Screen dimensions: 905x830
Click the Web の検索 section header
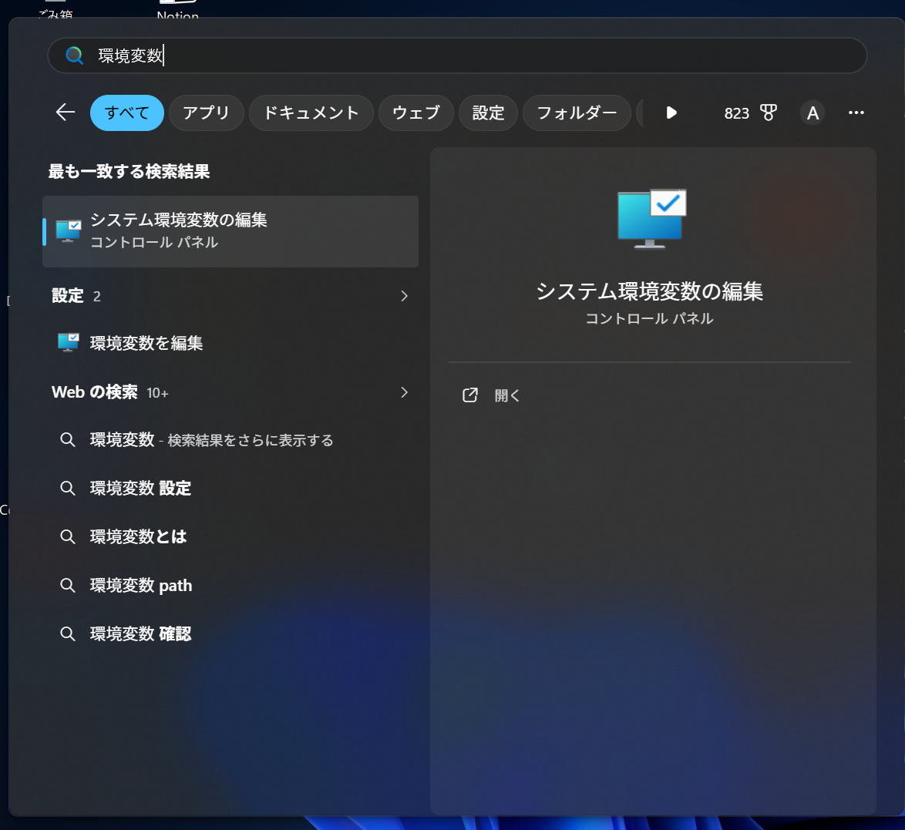point(95,392)
